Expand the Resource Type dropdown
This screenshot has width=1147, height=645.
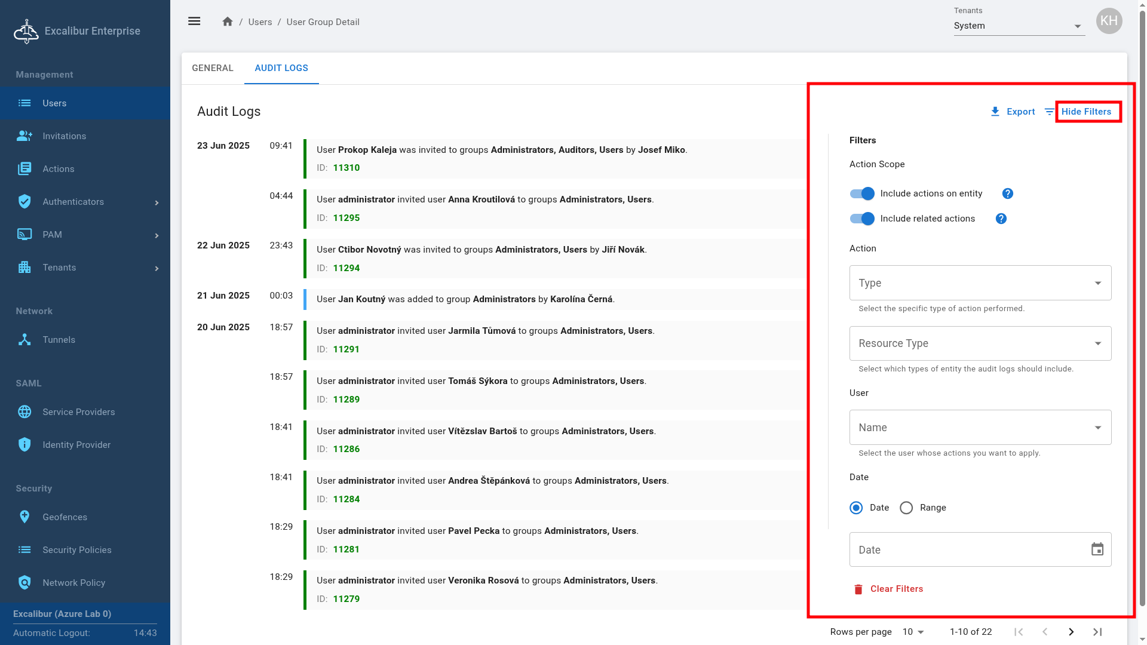coord(980,343)
